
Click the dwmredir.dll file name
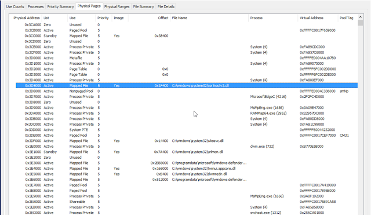199,174
